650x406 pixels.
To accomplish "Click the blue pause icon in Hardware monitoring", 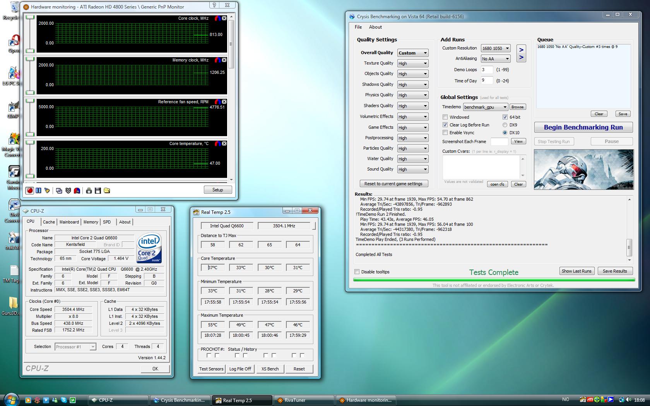I will tap(38, 190).
